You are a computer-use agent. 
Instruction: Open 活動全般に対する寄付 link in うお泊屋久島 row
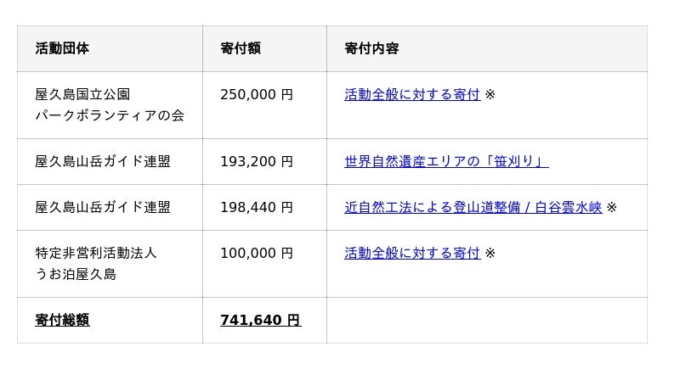tap(412, 253)
